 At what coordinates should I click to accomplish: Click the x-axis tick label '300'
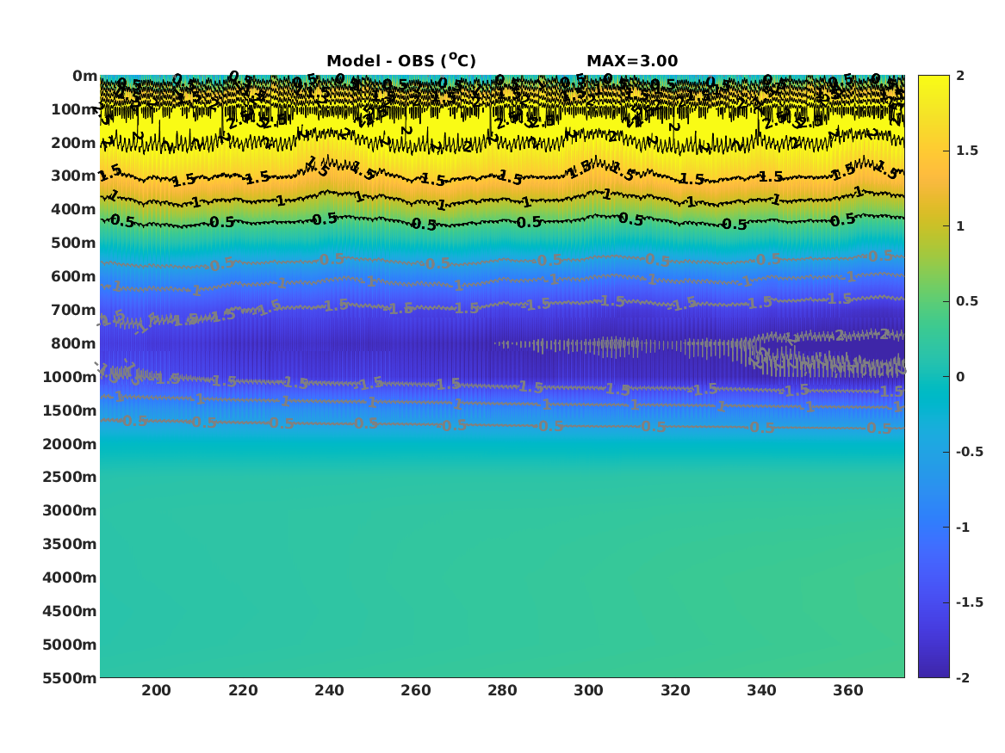pos(588,690)
